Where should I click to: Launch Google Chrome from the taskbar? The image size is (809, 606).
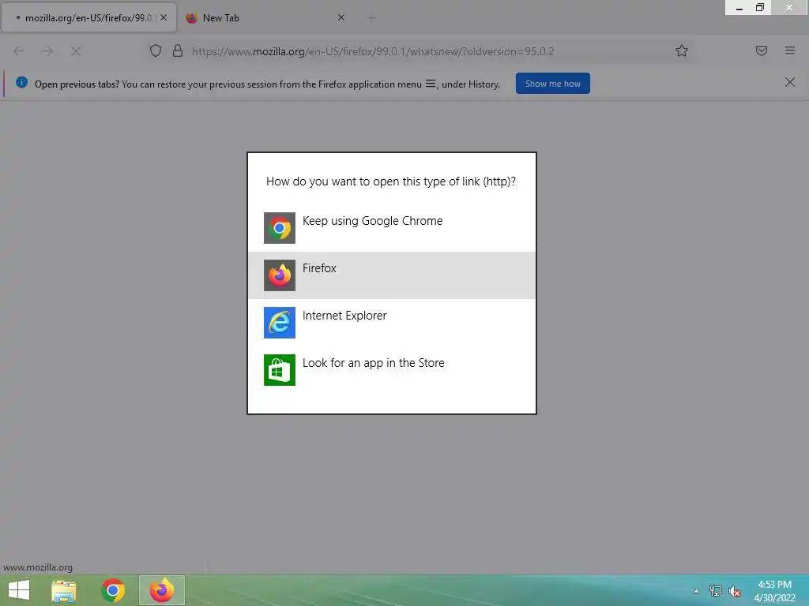pyautogui.click(x=113, y=590)
